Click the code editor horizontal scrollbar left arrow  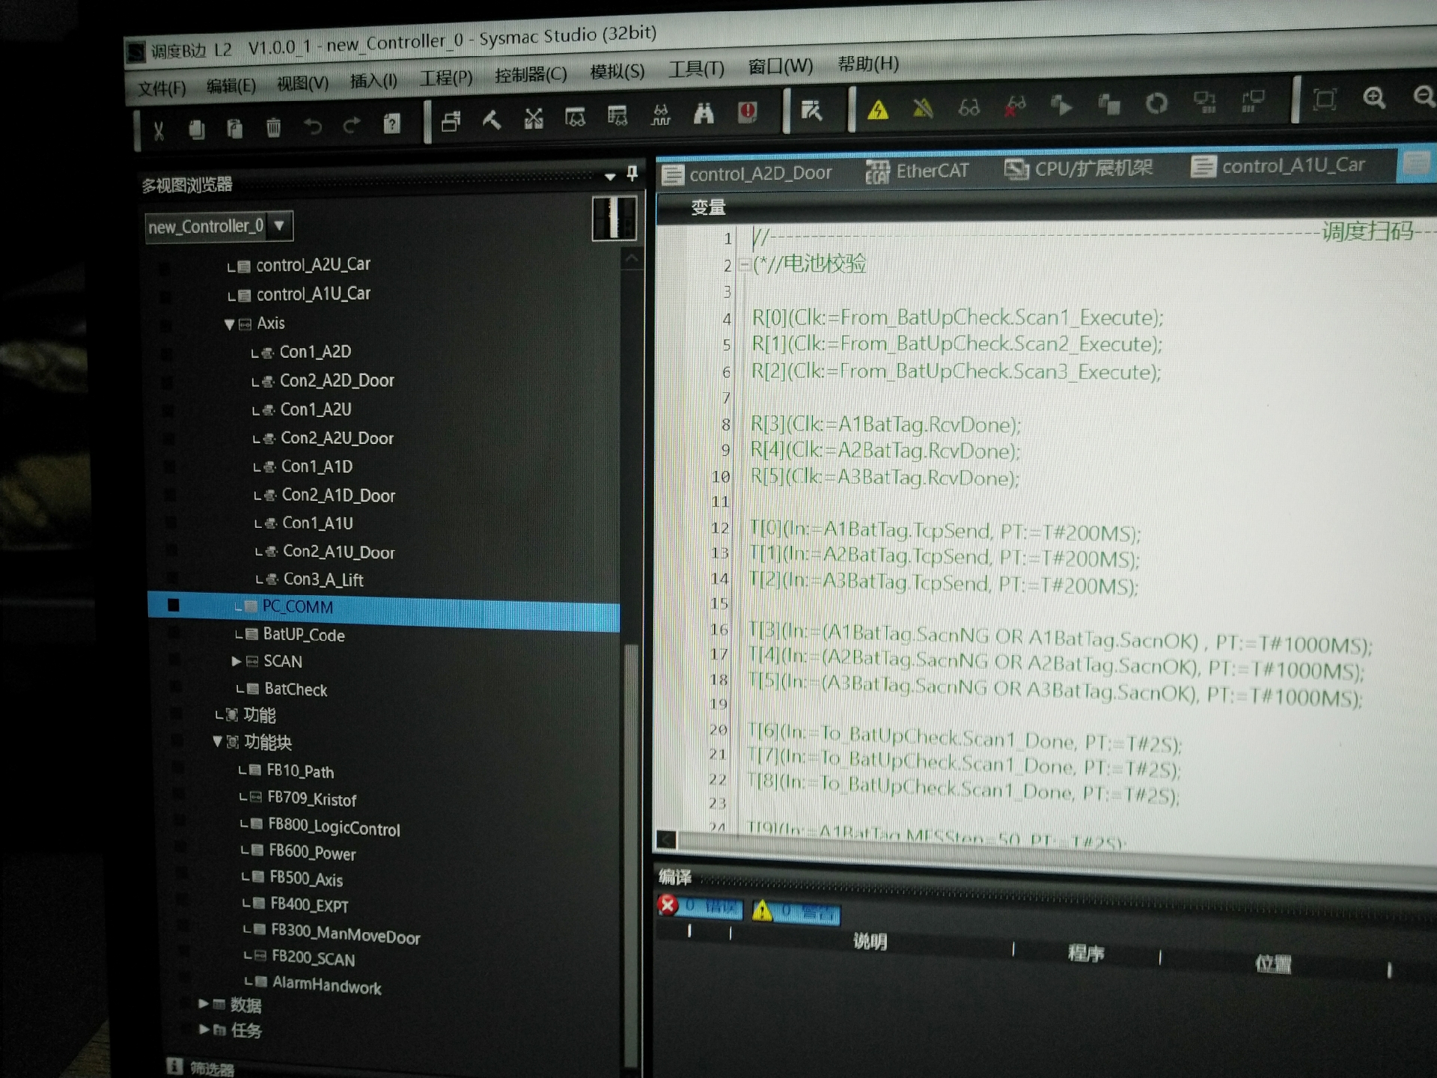click(x=666, y=840)
